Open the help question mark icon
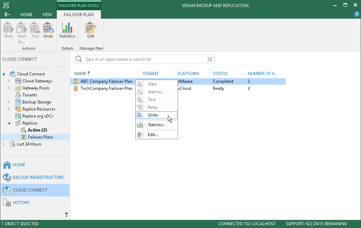This screenshot has height=228, width=361. tap(356, 14)
